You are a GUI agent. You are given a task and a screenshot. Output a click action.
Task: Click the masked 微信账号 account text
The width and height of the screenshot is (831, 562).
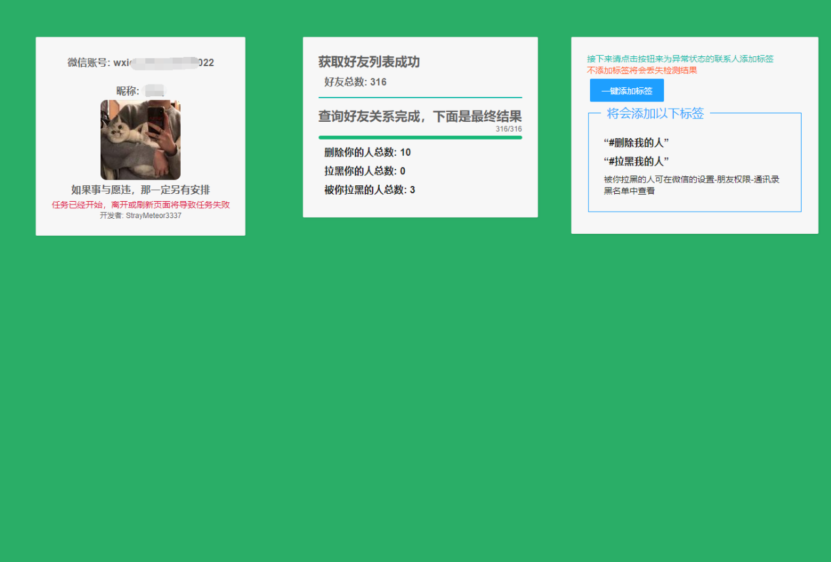tap(139, 62)
